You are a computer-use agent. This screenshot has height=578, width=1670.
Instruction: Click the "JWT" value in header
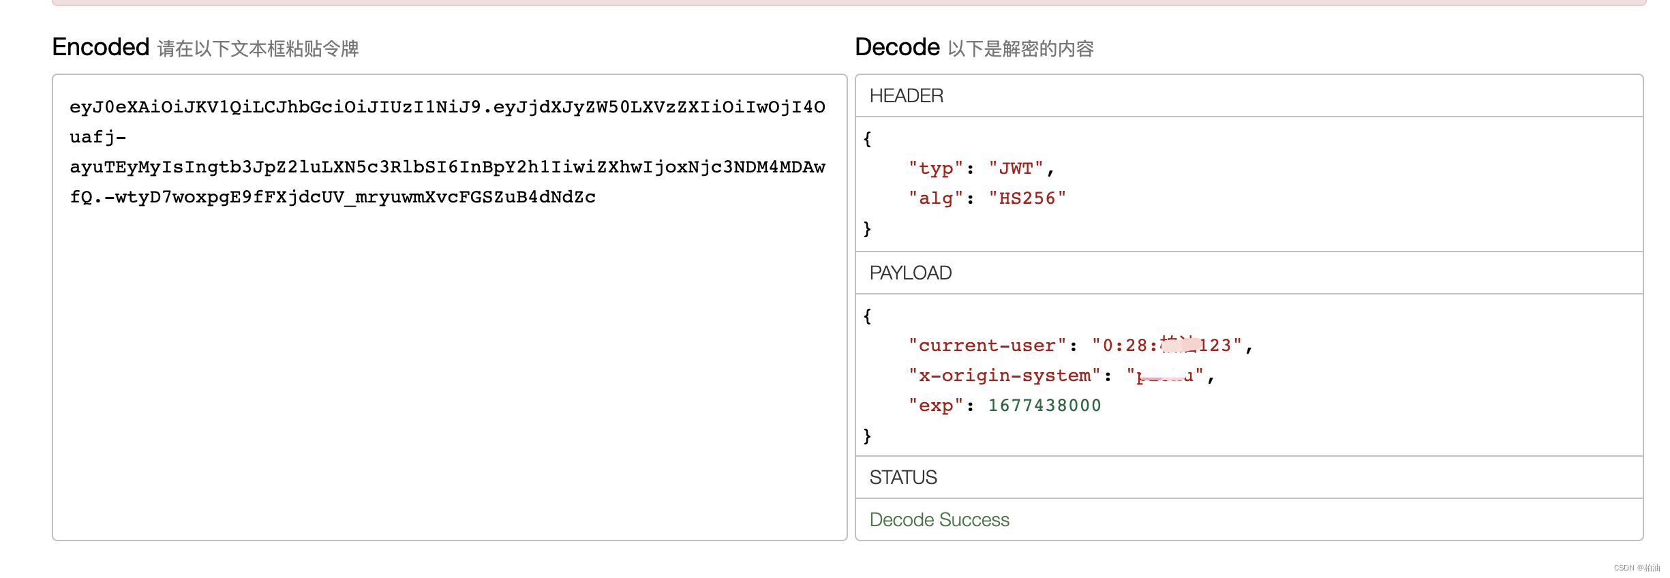point(1016,168)
